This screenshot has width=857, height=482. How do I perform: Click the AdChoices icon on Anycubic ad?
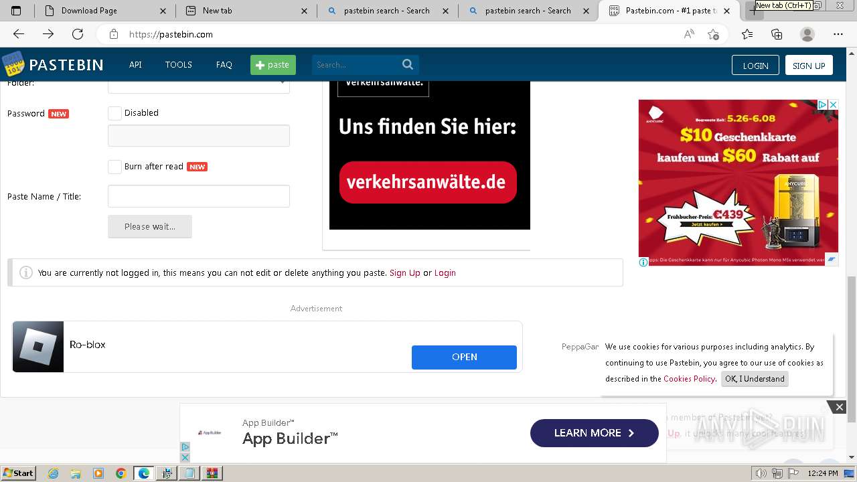point(822,105)
